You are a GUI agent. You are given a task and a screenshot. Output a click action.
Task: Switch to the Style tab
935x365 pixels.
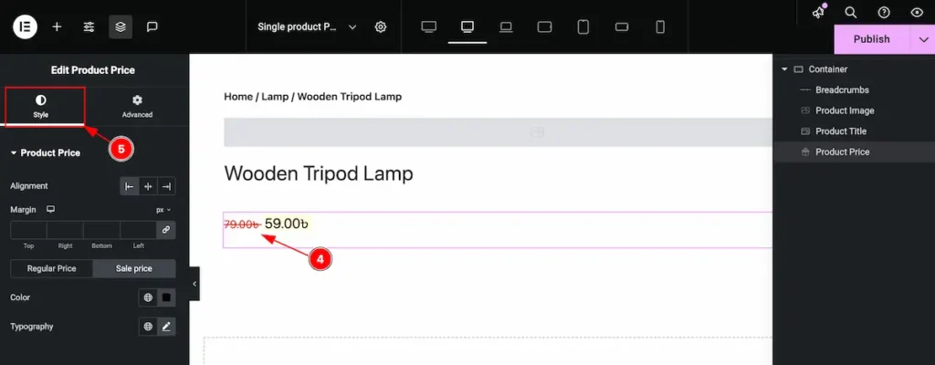pos(41,106)
